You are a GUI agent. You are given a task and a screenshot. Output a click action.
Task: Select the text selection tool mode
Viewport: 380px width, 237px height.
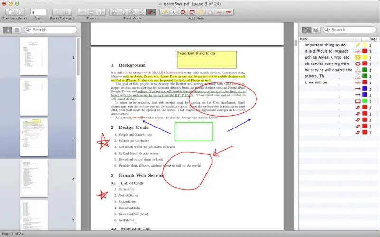[x=114, y=12]
